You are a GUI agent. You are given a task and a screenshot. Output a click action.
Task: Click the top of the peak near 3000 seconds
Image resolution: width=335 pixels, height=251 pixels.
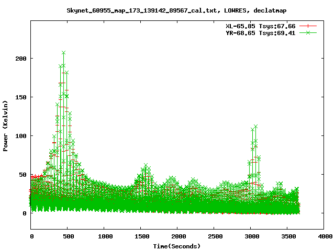coord(255,127)
